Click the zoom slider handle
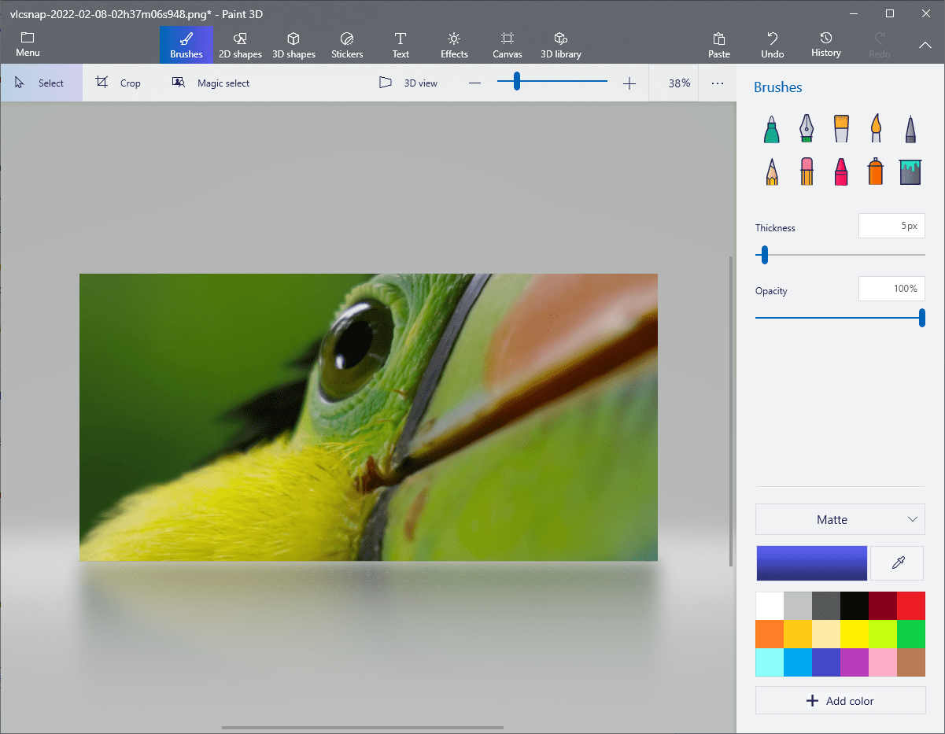 (517, 81)
